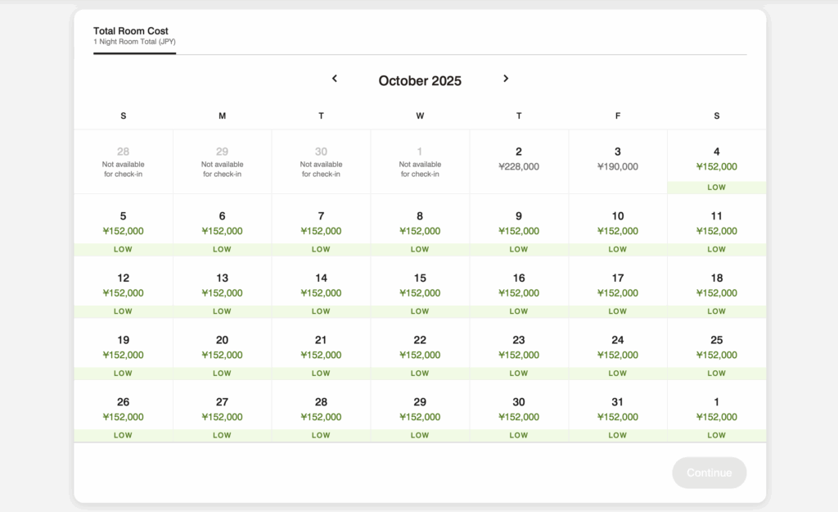Choose Saturday October 18

tap(717, 285)
